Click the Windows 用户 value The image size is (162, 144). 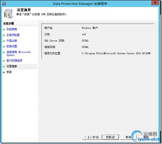click(x=90, y=28)
